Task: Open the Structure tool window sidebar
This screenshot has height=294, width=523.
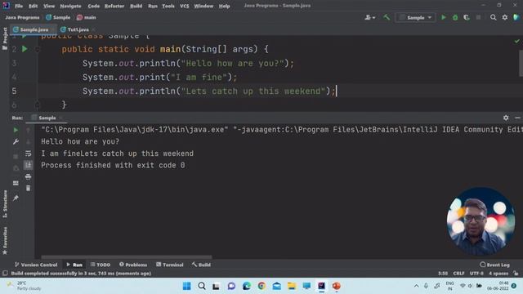Action: (x=5, y=204)
